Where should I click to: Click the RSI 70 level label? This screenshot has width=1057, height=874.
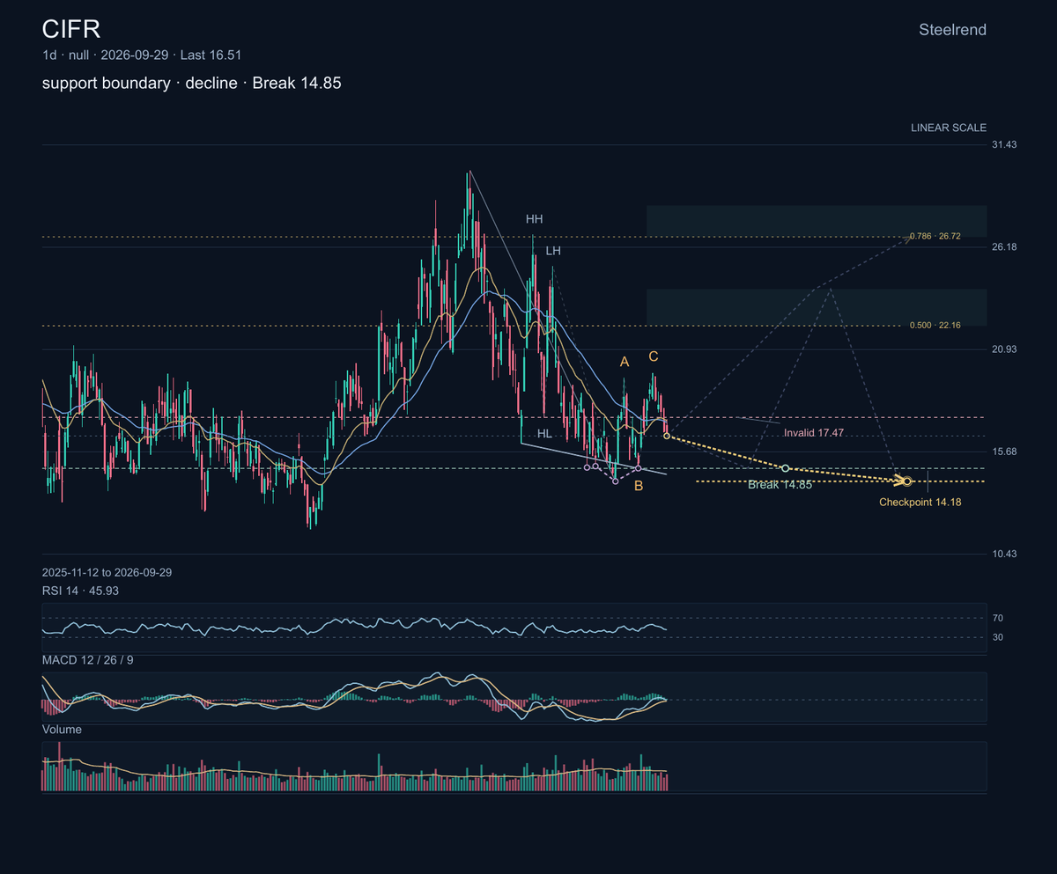point(998,619)
